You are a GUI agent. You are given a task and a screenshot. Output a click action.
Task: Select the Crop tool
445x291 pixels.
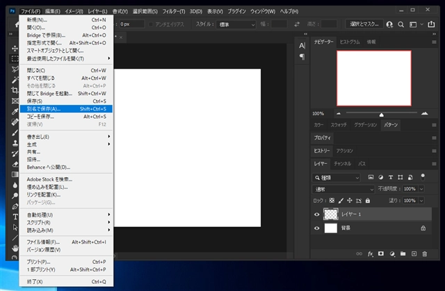tap(15, 90)
